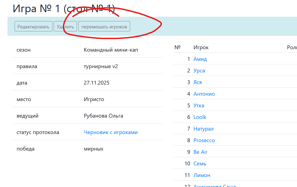Screen dimensions: 297x187
Task: Click player Loolk in the list
Action: point(200,117)
